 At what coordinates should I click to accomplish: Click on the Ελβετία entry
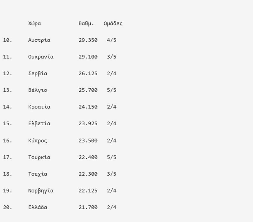click(39, 124)
